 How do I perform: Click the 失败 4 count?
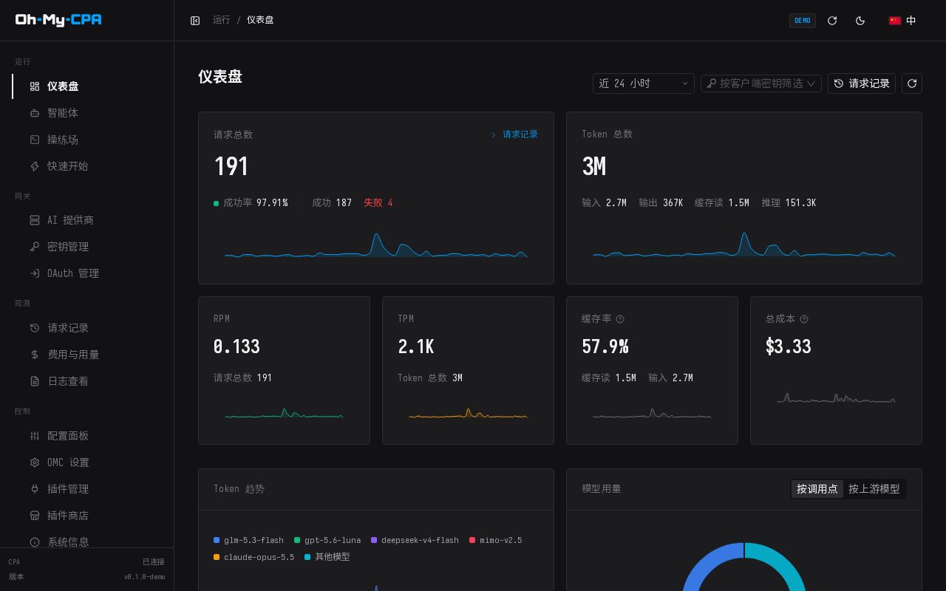[x=378, y=202]
